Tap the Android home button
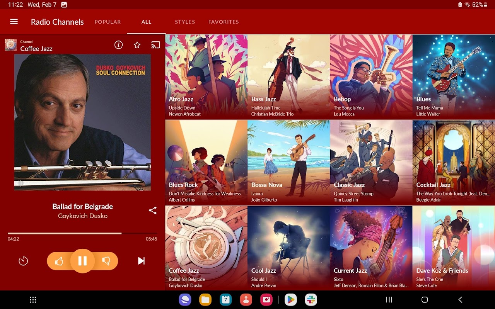495x309 pixels. coord(425,300)
